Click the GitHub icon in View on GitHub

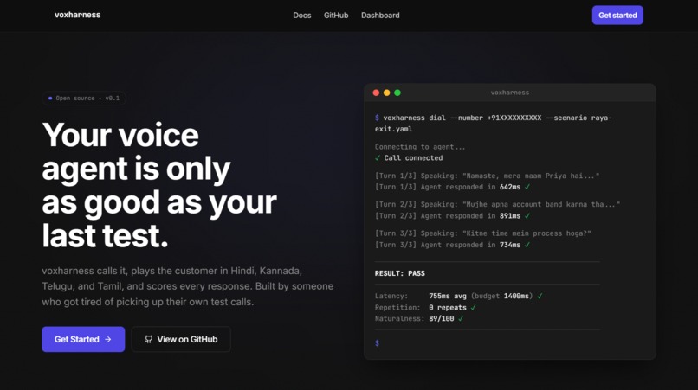coord(149,339)
